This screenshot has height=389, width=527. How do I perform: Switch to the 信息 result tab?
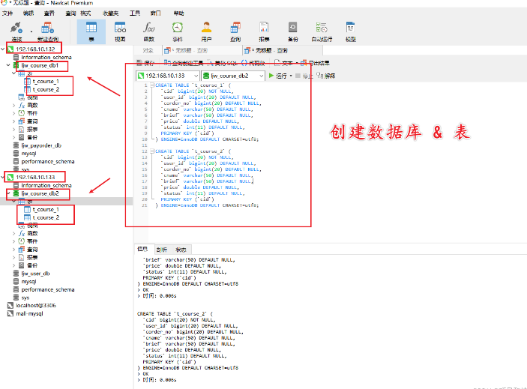(x=142, y=250)
